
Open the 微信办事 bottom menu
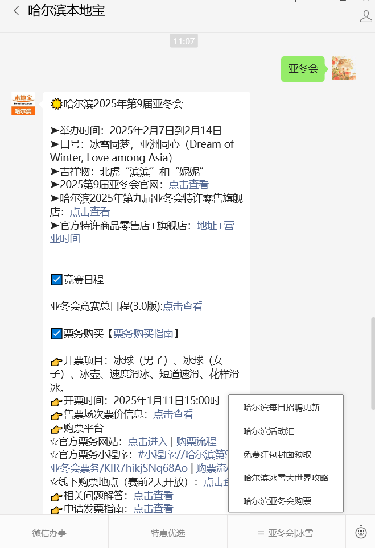(50, 533)
